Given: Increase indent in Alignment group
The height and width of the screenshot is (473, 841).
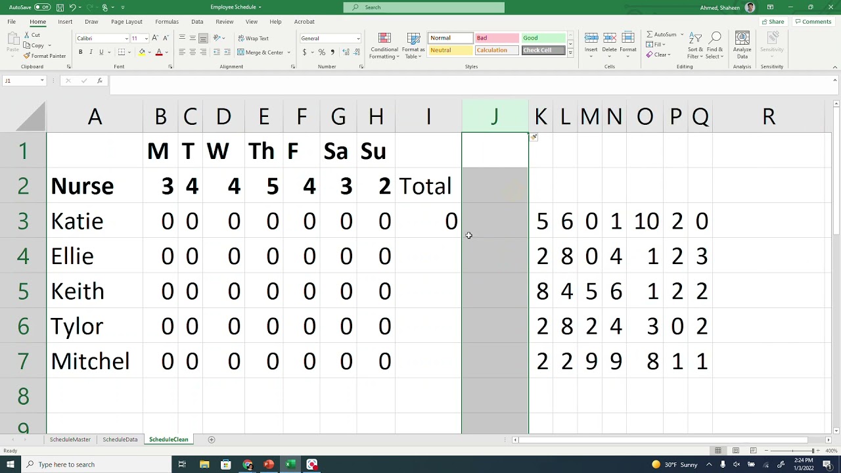Looking at the screenshot, I should 227,52.
